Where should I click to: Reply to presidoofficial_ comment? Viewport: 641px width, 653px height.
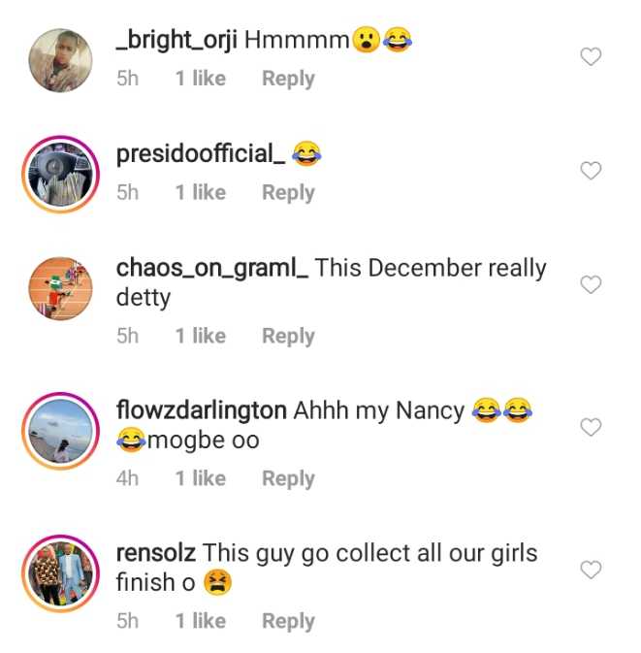coord(288,193)
